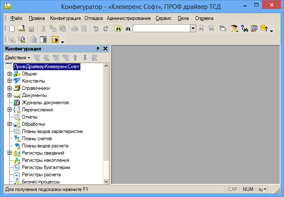This screenshot has height=197, width=284.
Task: Close the Конфигурация panel
Action: coord(105,49)
